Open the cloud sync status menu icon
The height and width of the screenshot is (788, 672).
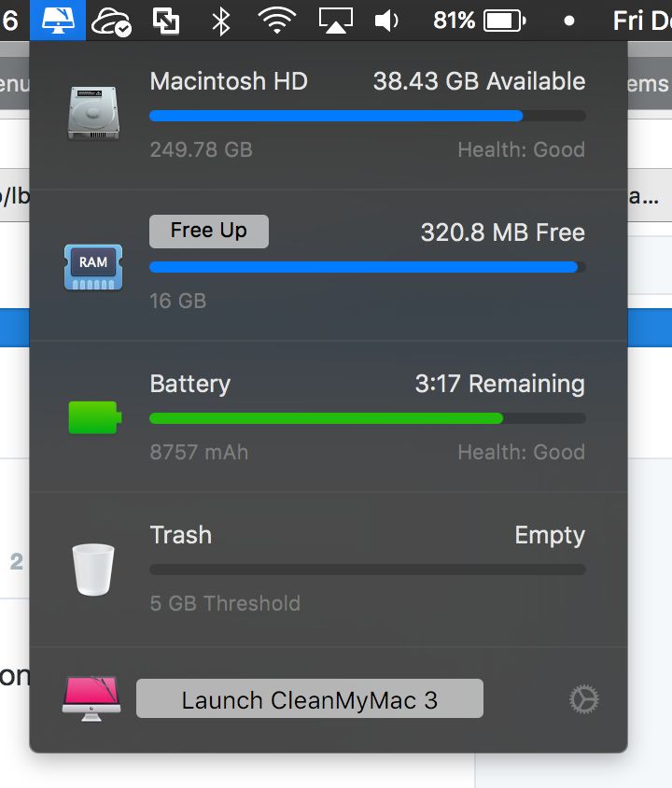coord(111,21)
